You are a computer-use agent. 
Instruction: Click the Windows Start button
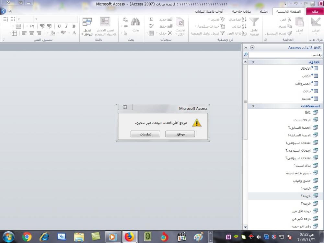pyautogui.click(x=8, y=237)
